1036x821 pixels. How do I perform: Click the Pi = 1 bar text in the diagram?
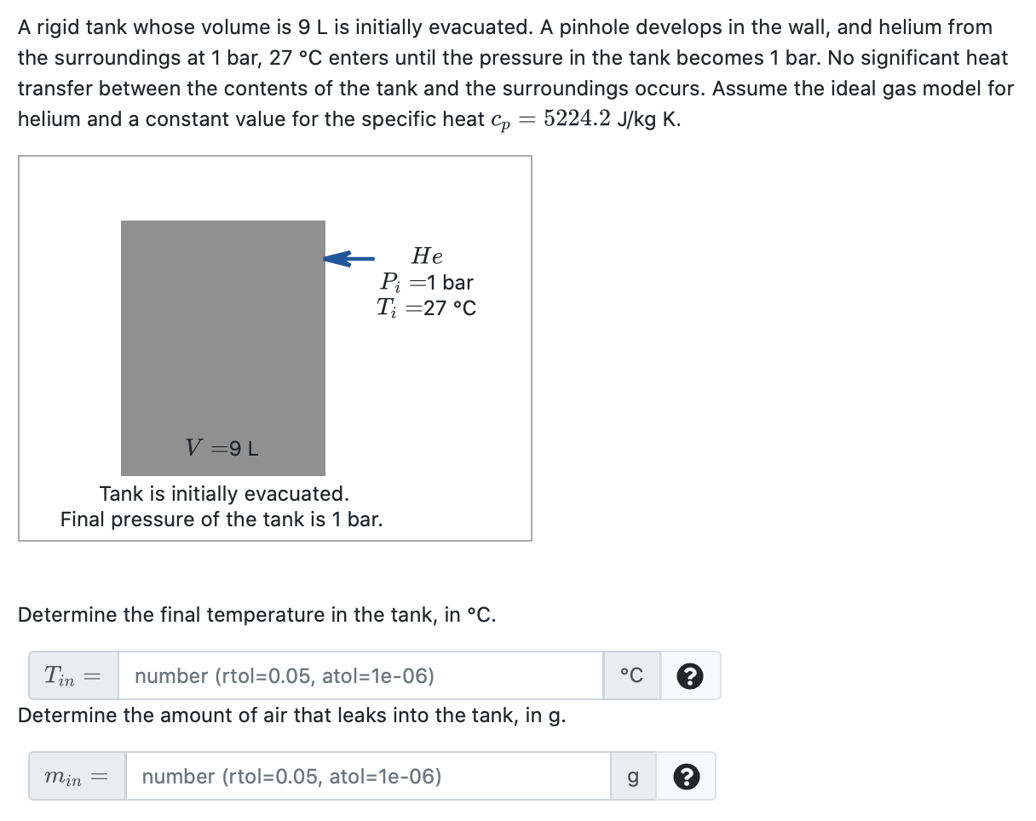pos(426,282)
